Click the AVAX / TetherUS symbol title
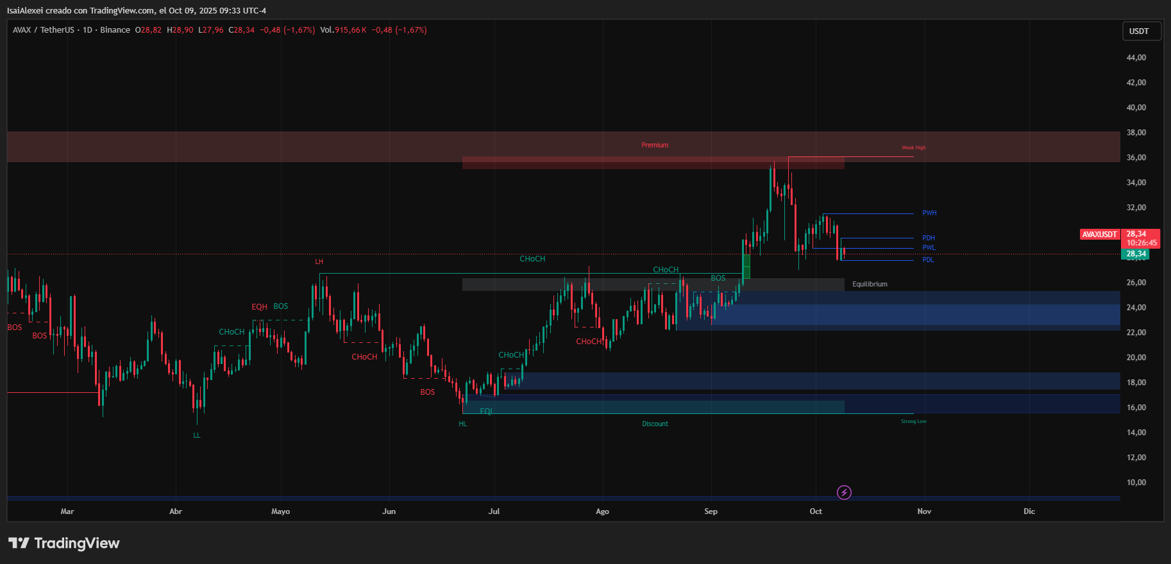This screenshot has width=1171, height=564. (x=44, y=30)
